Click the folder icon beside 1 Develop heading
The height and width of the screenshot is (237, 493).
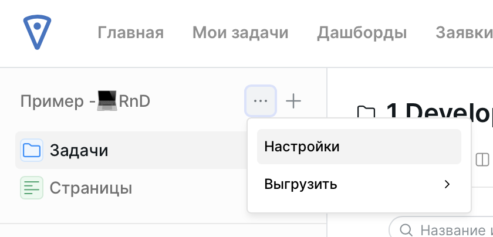pos(366,111)
